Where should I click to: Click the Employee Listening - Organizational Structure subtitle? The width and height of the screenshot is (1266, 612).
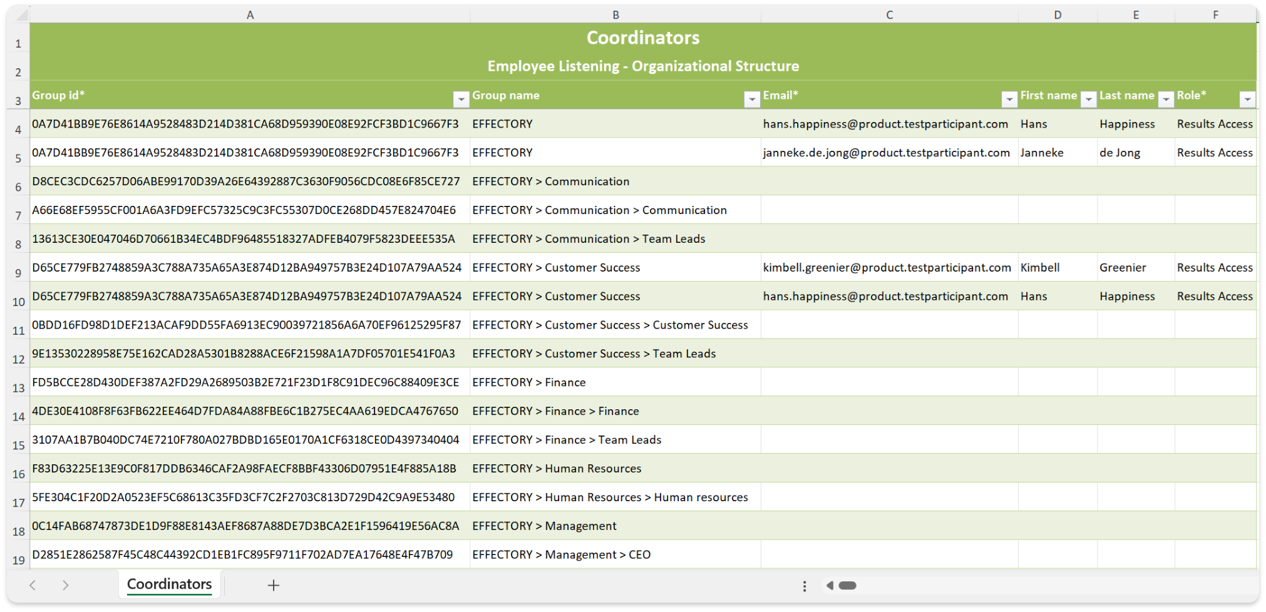[x=643, y=66]
